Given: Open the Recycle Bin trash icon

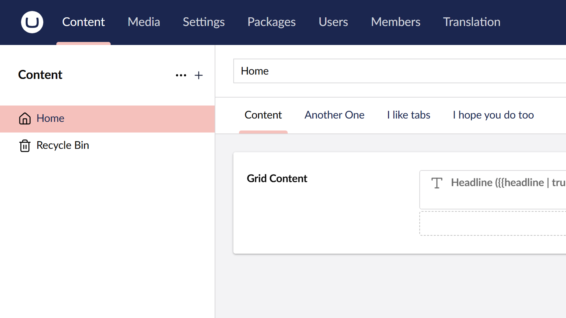Looking at the screenshot, I should (25, 145).
